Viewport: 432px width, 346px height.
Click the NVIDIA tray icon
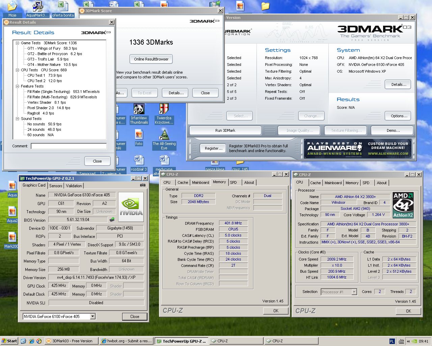415,341
